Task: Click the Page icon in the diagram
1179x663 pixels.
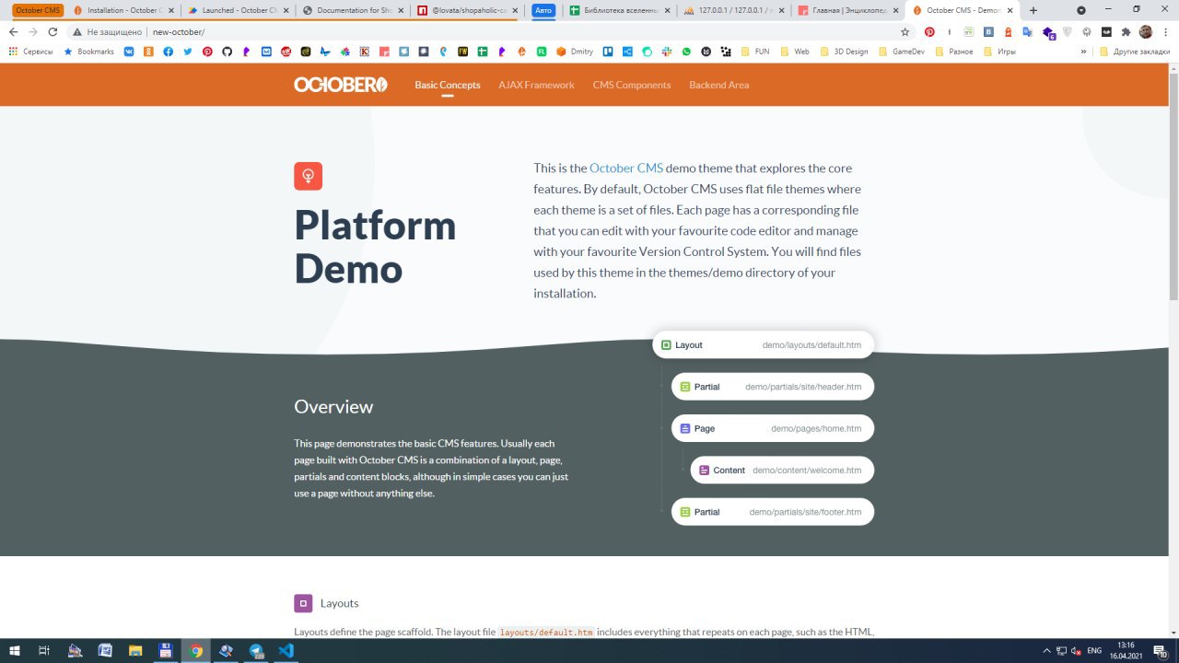Action: [x=684, y=429]
